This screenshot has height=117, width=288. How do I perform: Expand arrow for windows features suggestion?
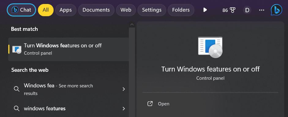point(124,108)
